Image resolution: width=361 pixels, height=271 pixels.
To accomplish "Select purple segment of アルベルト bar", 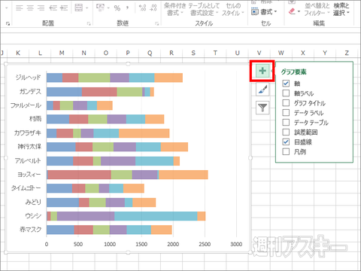I will click(x=118, y=161).
